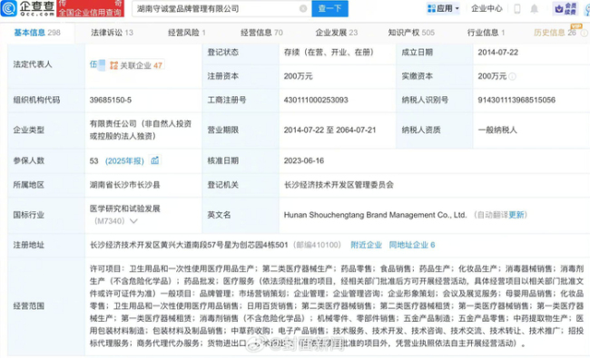Open the notification bell
590x358 pixels.
[x=534, y=9]
